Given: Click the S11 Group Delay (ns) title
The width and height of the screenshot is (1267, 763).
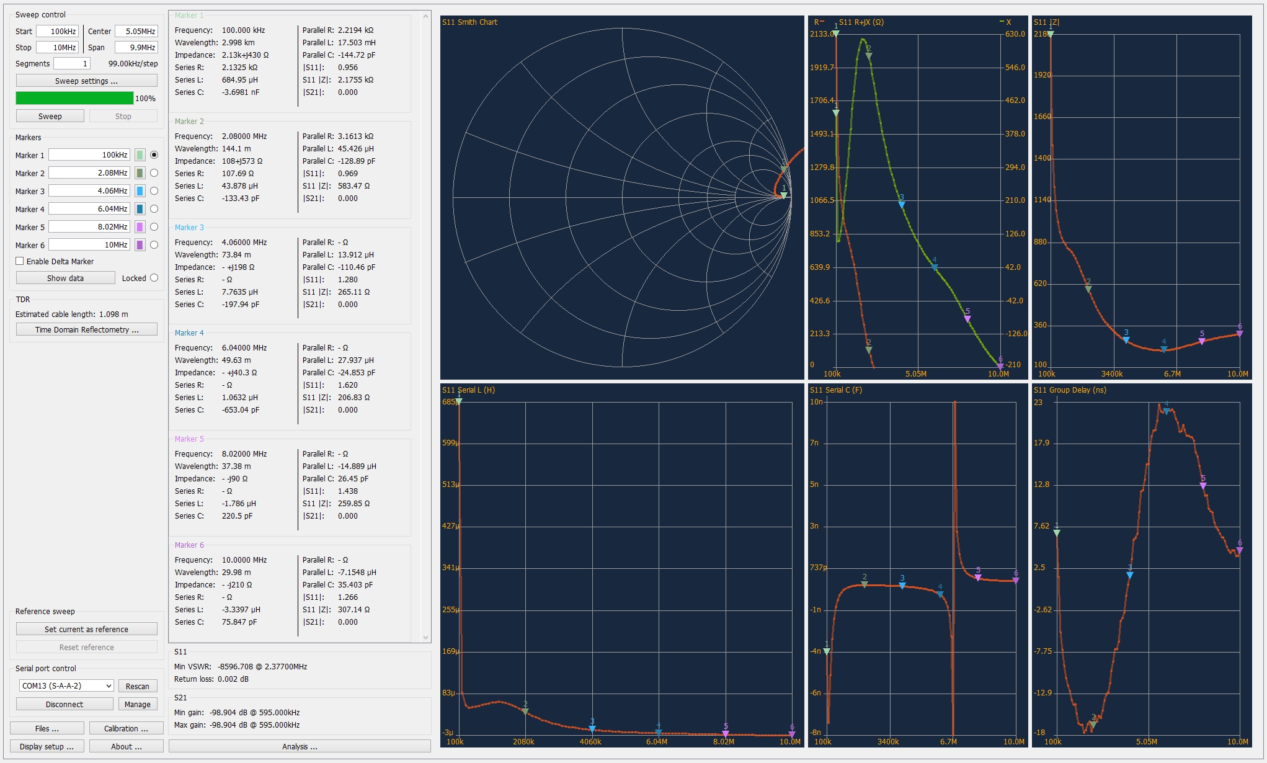Looking at the screenshot, I should pos(1070,390).
